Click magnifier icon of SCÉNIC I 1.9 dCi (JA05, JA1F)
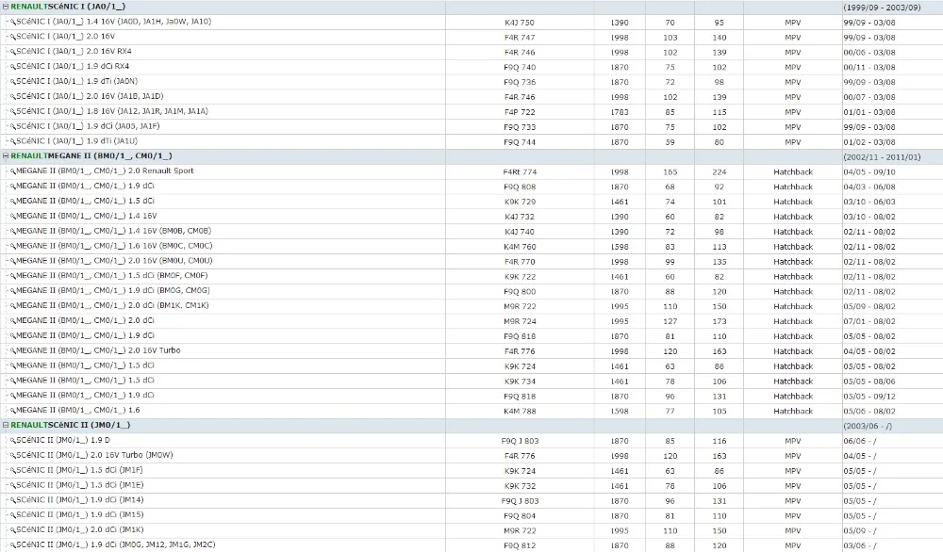Image resolution: width=943 pixels, height=552 pixels. [x=12, y=127]
